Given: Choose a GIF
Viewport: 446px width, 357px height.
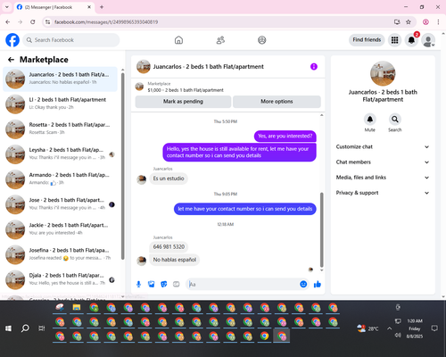Looking at the screenshot, I should (177, 285).
